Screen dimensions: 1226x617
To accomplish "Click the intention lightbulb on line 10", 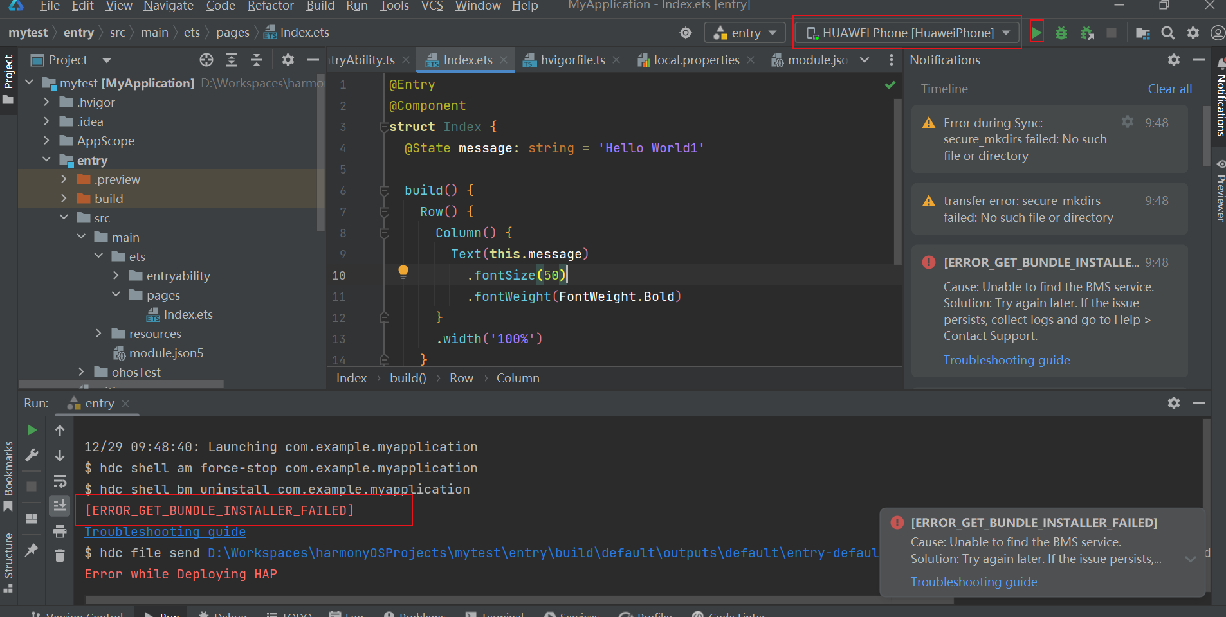I will (x=403, y=271).
